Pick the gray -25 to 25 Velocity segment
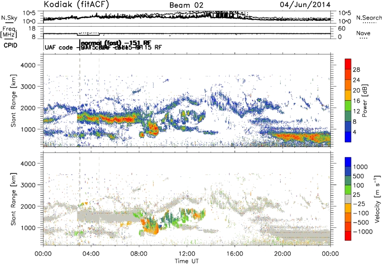The image size is (382, 264). [x=348, y=199]
